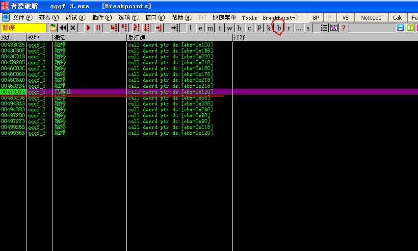Select the disabled breakpoint 00479DF4

coord(13,92)
